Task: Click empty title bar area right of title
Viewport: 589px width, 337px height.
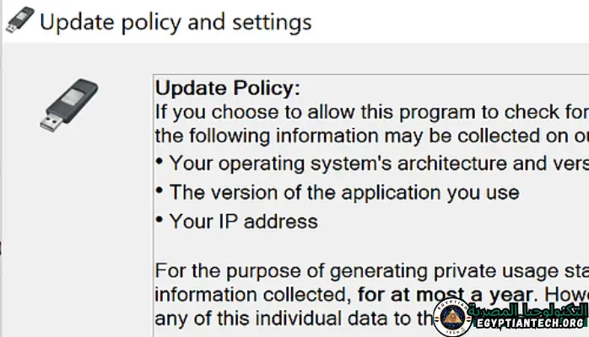Action: (x=447, y=22)
